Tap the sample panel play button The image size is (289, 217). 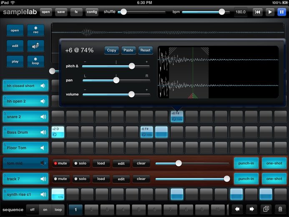click(x=15, y=61)
